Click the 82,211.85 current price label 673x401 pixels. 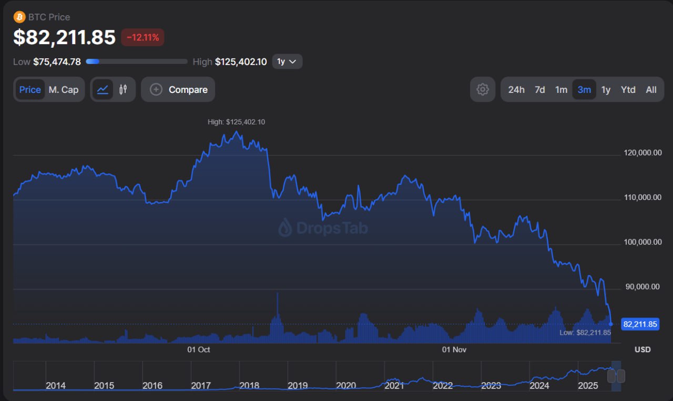(x=640, y=324)
